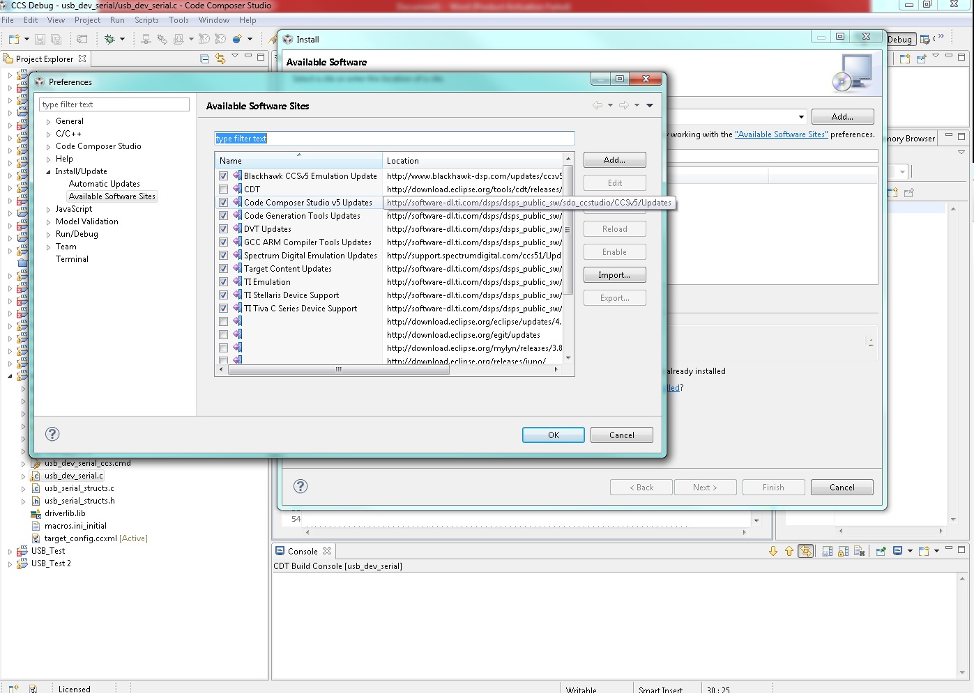
Task: Check the CDT site checkbox
Action: tap(223, 189)
